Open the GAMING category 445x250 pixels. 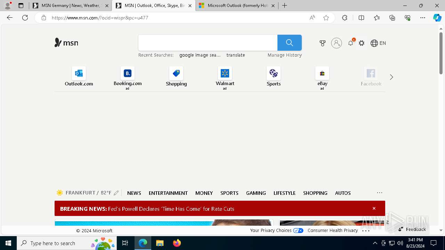(x=256, y=193)
